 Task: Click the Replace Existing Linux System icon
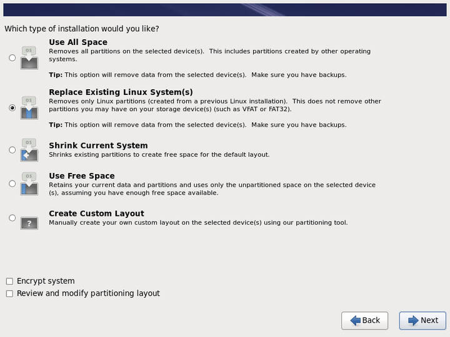(x=29, y=108)
